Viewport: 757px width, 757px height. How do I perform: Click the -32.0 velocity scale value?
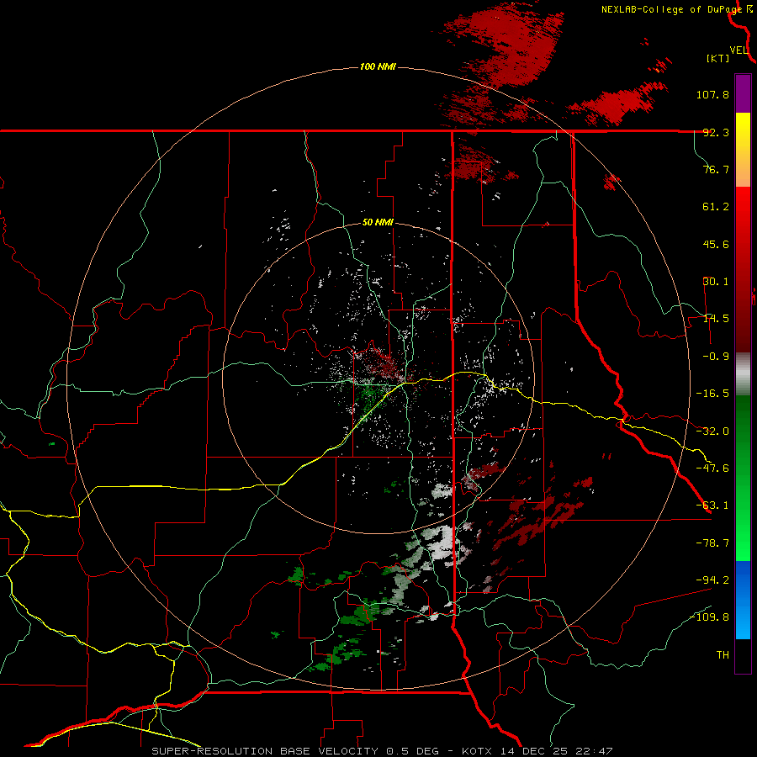tap(712, 431)
